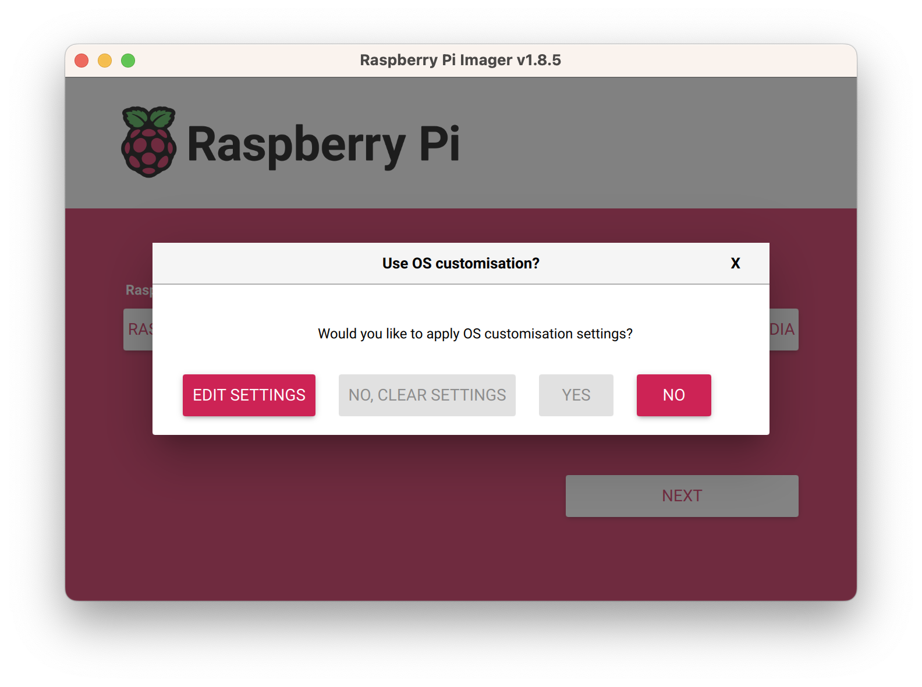This screenshot has height=687, width=922.
Task: Select the YES button in dialog
Action: [576, 395]
